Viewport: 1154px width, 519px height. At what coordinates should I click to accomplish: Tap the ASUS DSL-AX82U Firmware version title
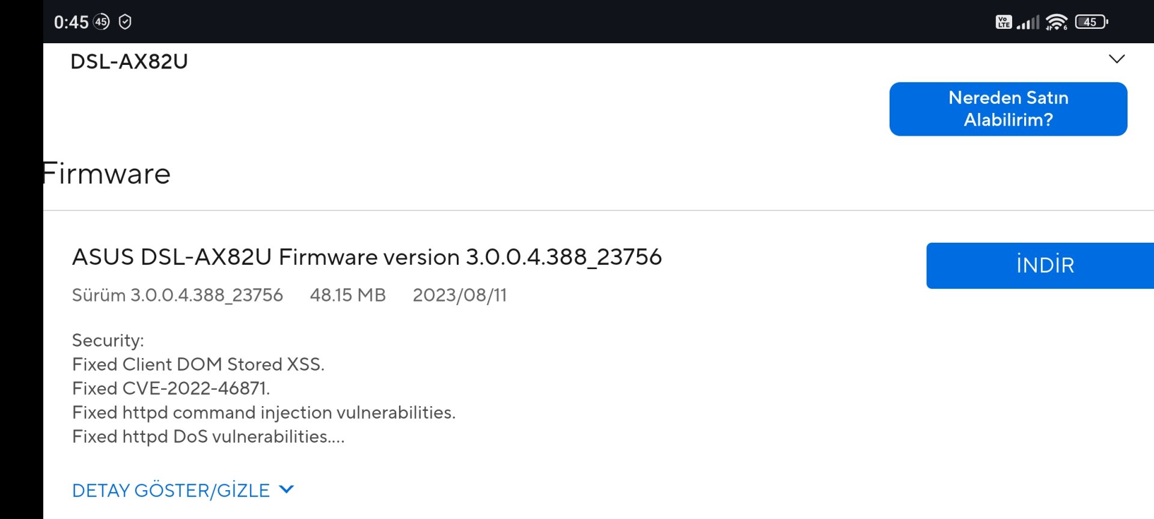pyautogui.click(x=367, y=257)
